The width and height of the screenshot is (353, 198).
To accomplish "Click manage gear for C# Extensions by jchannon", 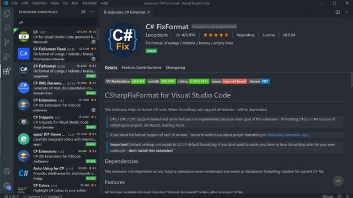I will click(93, 110).
